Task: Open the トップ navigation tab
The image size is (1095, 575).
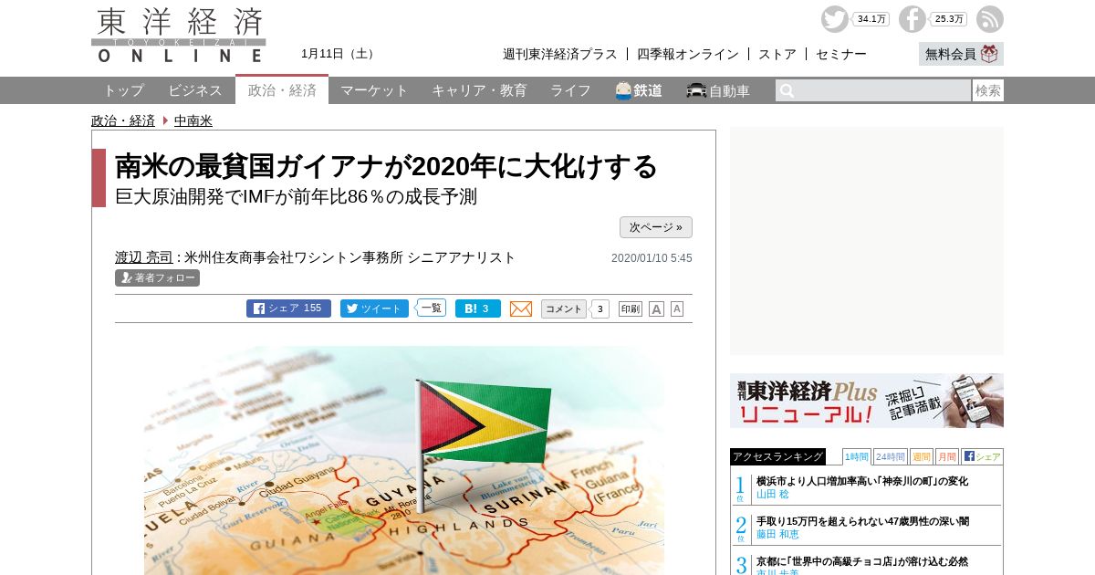Action: (123, 90)
